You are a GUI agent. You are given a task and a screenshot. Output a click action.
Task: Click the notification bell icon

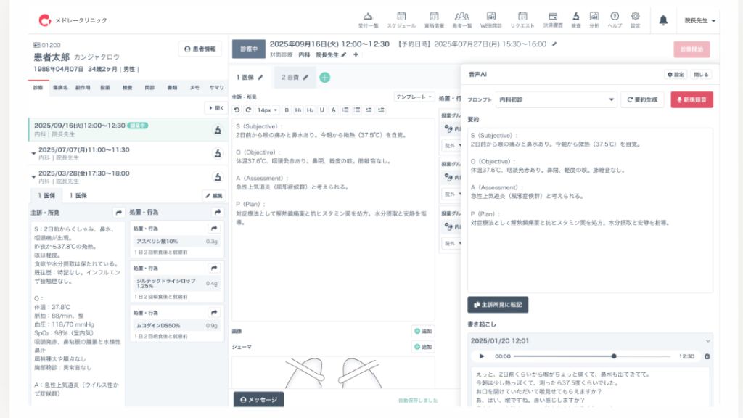662,20
